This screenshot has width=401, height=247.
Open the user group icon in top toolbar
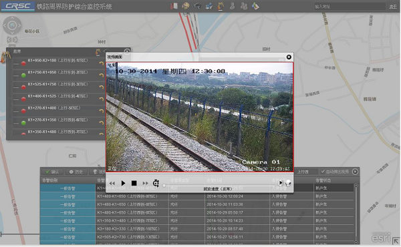pyautogui.click(x=244, y=6)
